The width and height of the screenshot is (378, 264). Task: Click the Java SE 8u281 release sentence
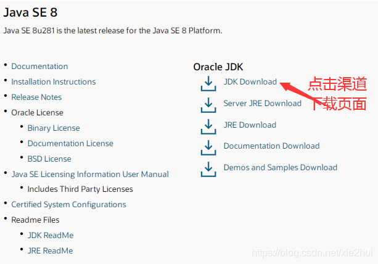[113, 31]
